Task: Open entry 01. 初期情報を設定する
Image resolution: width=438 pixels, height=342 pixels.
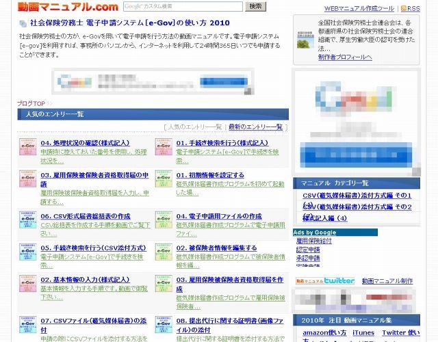Action: (x=210, y=175)
